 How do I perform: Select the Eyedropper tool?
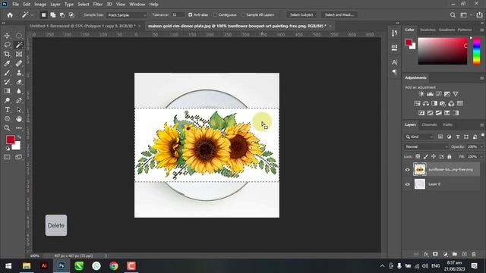click(x=7, y=64)
